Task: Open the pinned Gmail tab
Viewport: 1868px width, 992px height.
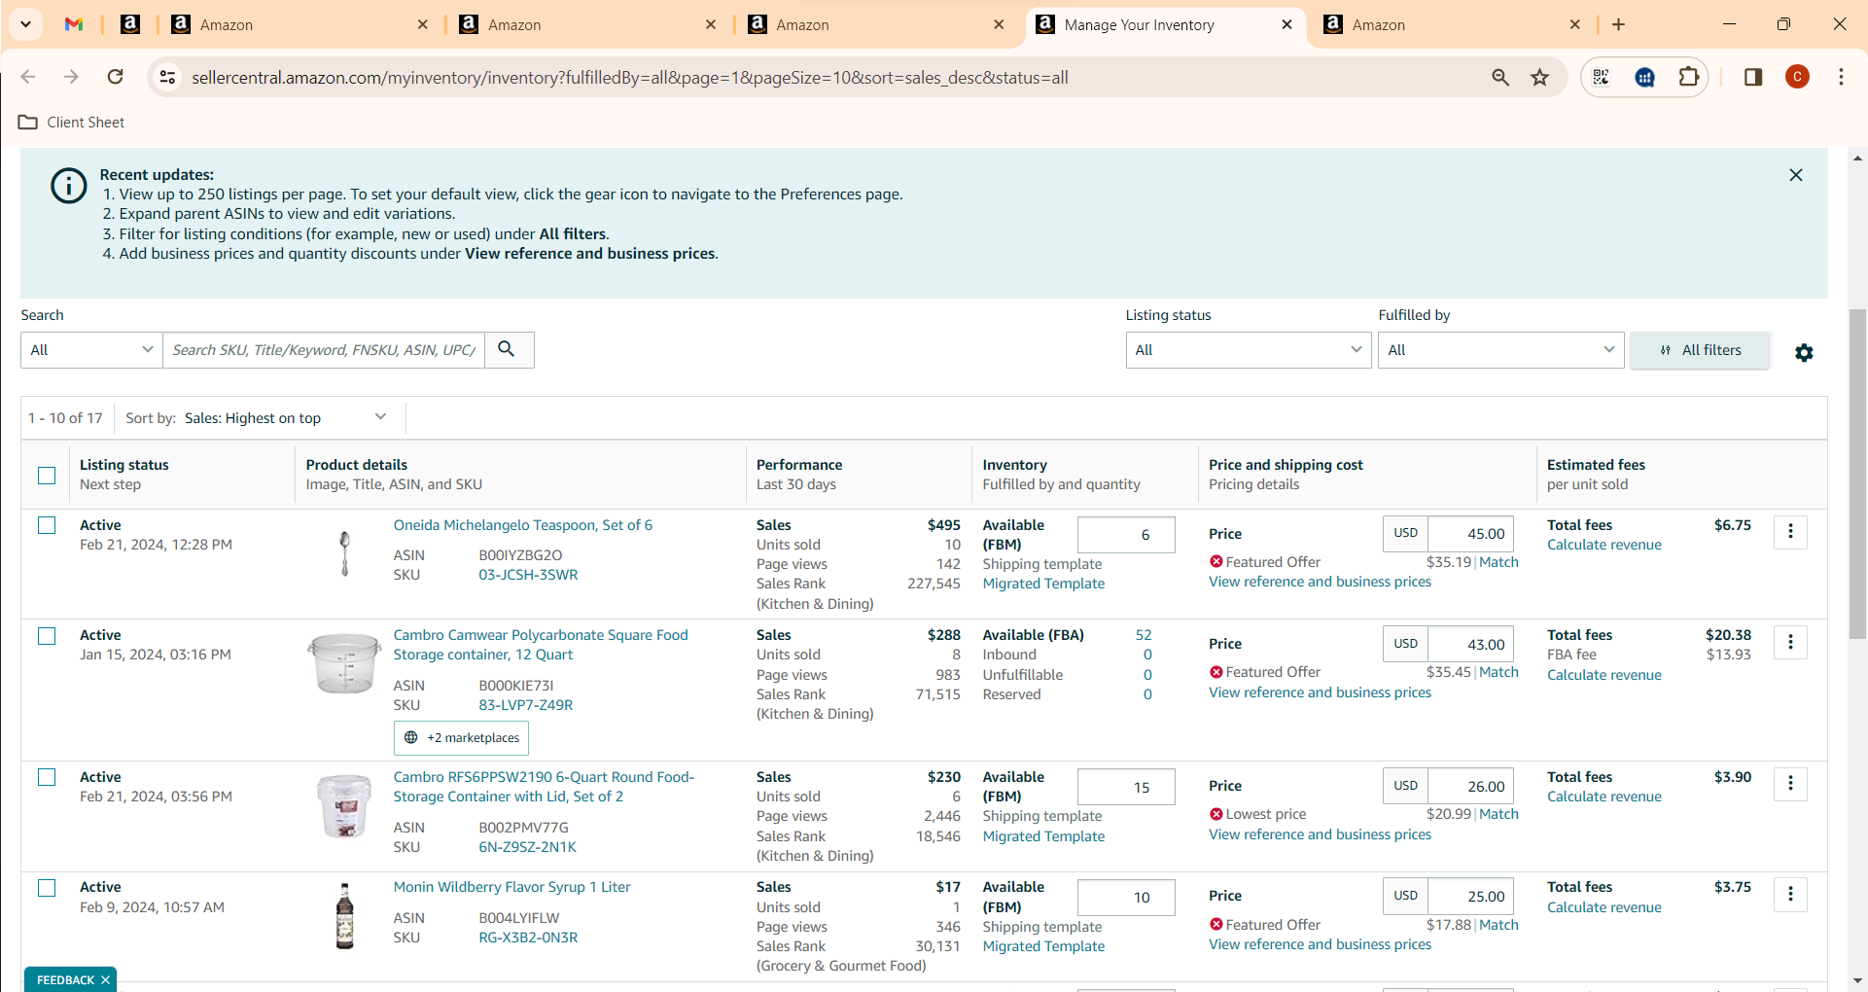Action: tap(74, 24)
